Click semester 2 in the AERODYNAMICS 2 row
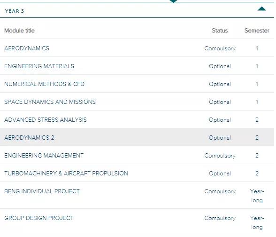This screenshot has height=237, width=276. pyautogui.click(x=257, y=137)
